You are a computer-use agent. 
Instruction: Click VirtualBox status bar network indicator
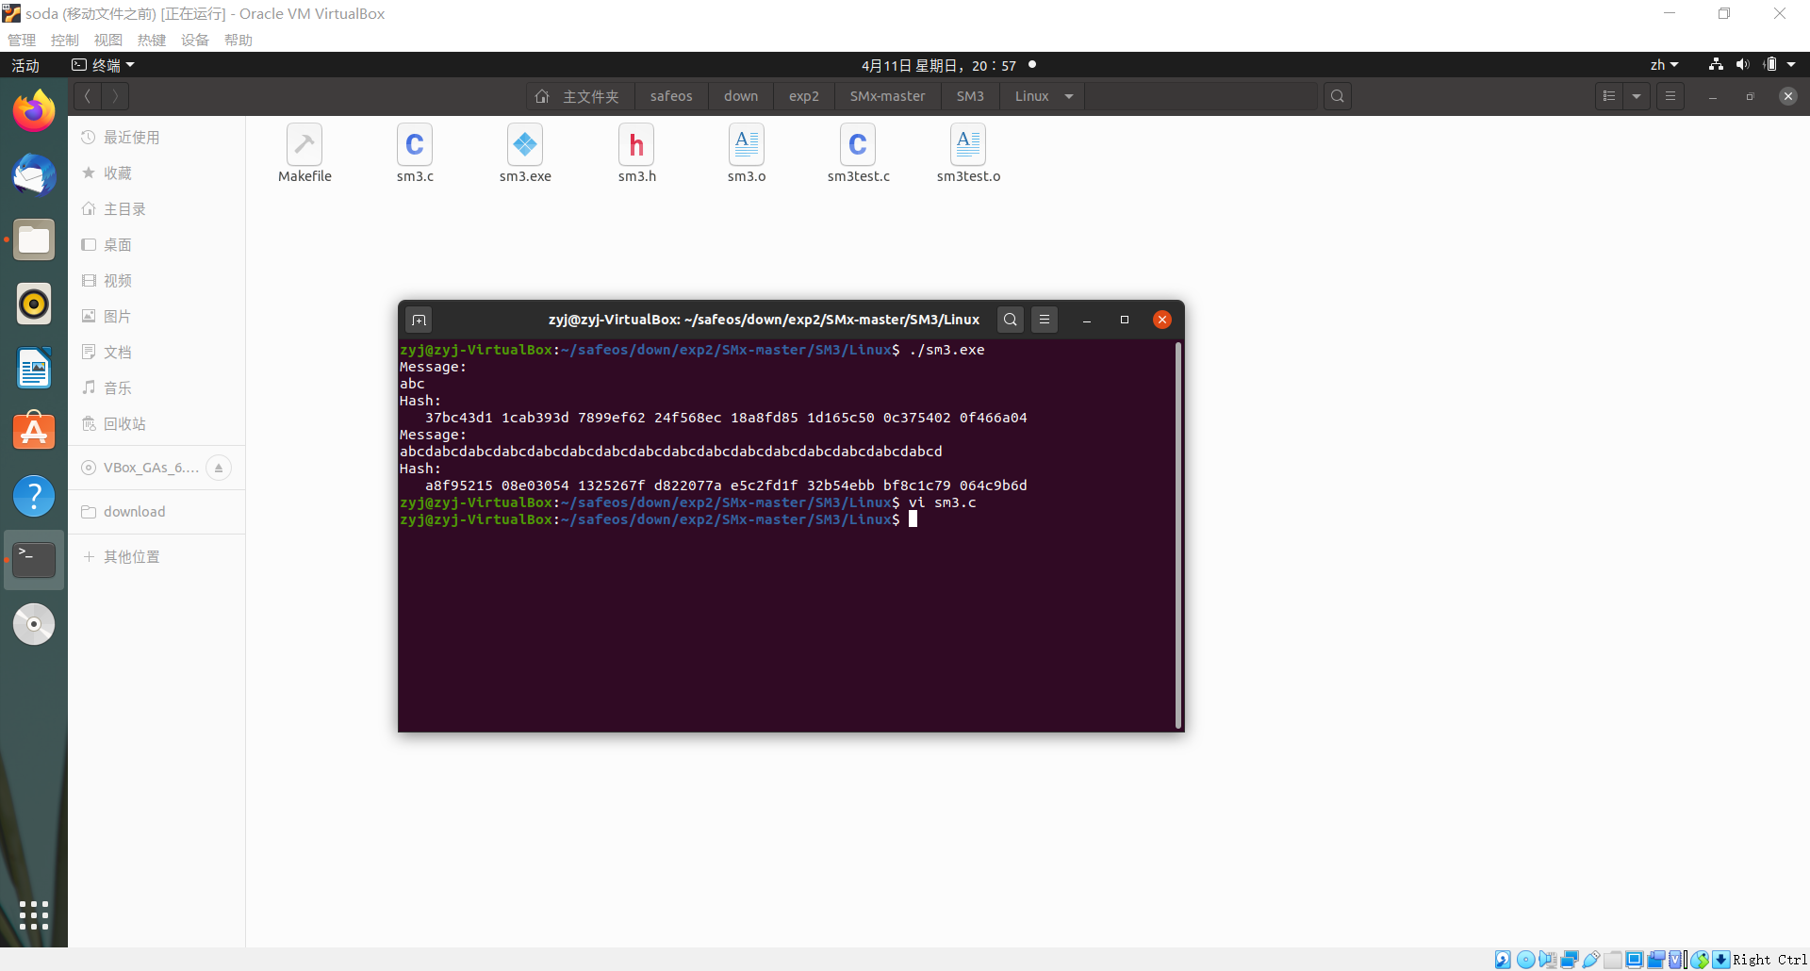point(1569,960)
